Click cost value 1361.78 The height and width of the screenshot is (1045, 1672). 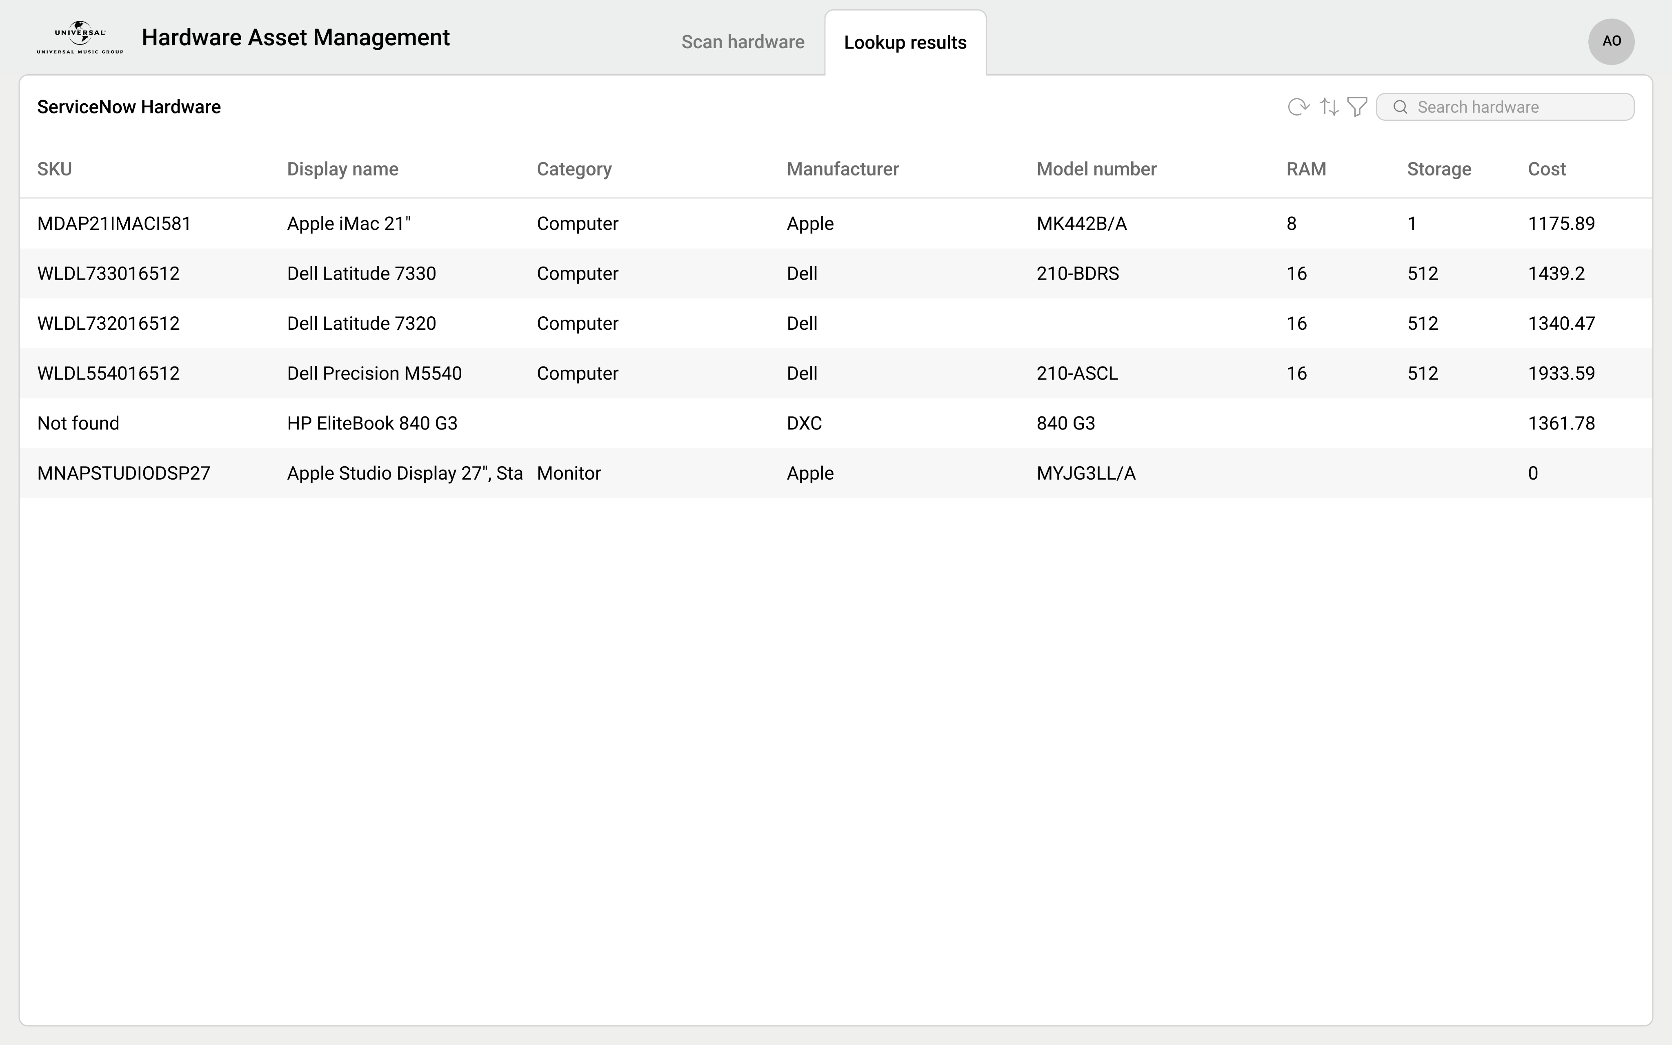1561,423
